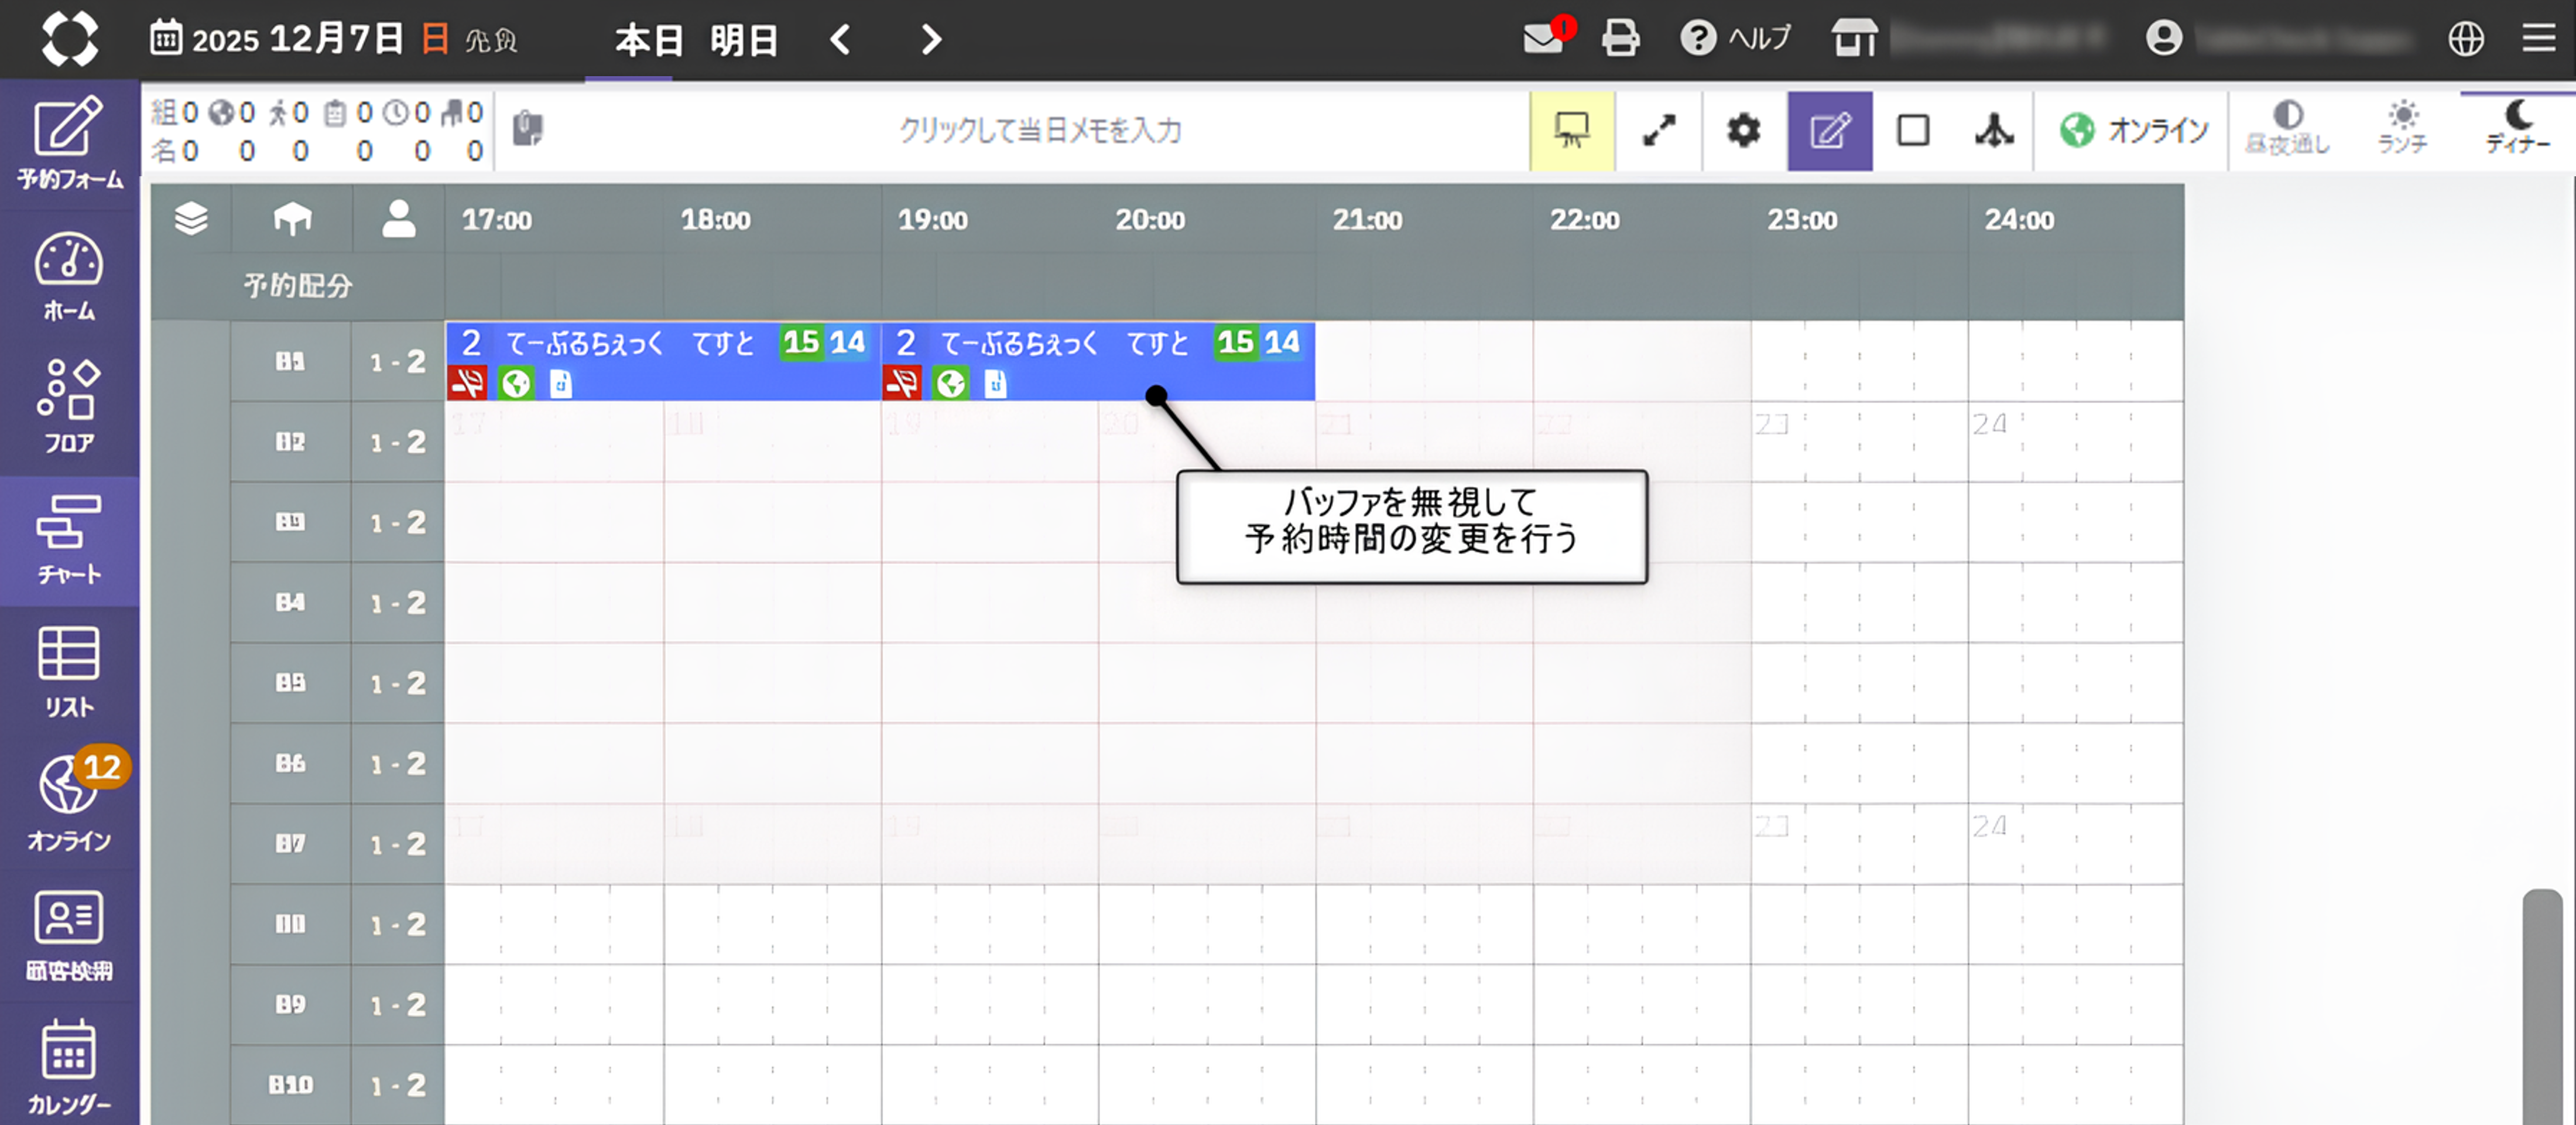
Task: Toggle the square selection icon
Action: (x=1913, y=130)
